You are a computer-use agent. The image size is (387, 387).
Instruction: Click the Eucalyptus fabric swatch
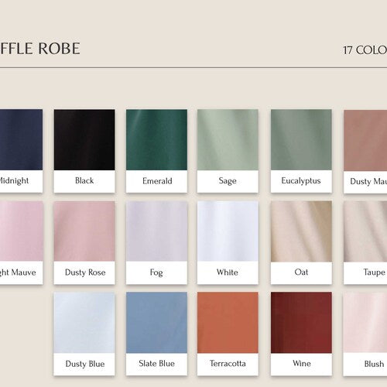coord(301,151)
